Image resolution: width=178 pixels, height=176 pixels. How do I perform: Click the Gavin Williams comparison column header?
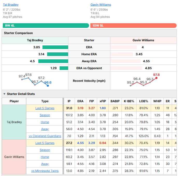click(x=143, y=40)
